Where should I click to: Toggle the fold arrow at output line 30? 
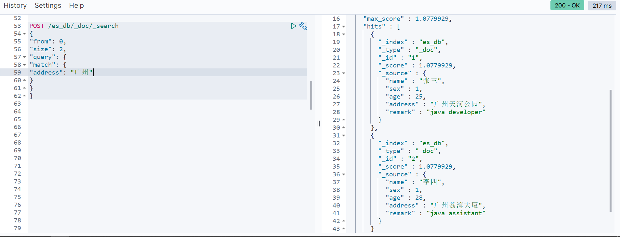pyautogui.click(x=344, y=127)
